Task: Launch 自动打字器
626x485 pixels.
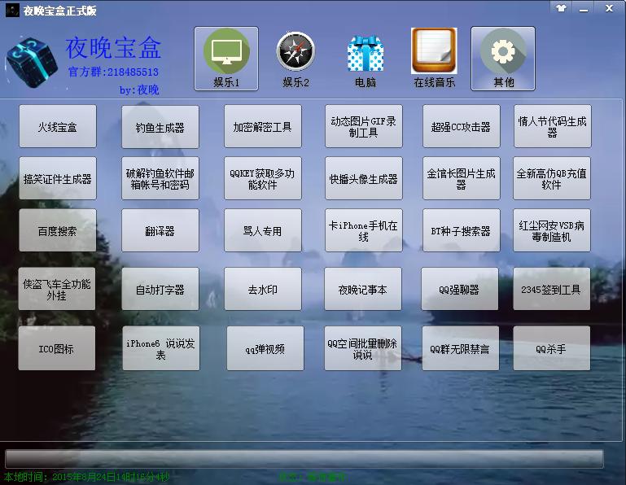Action: (160, 289)
